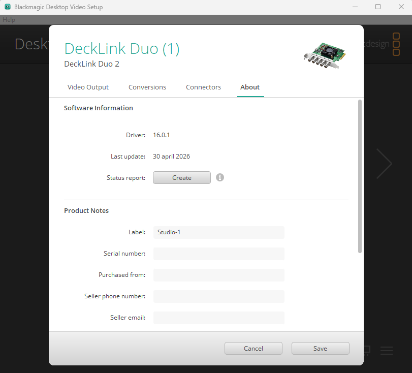Click the DeckLink Duo 2 subtitle
Image resolution: width=412 pixels, height=373 pixels.
click(92, 64)
